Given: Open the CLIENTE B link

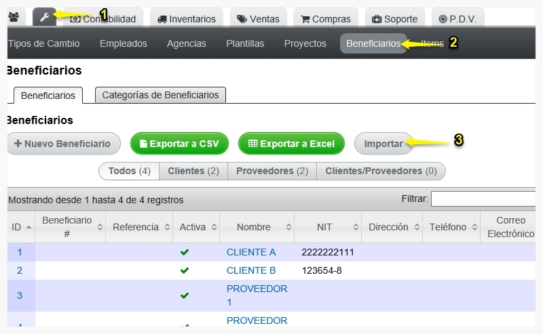Looking at the screenshot, I should coord(251,270).
